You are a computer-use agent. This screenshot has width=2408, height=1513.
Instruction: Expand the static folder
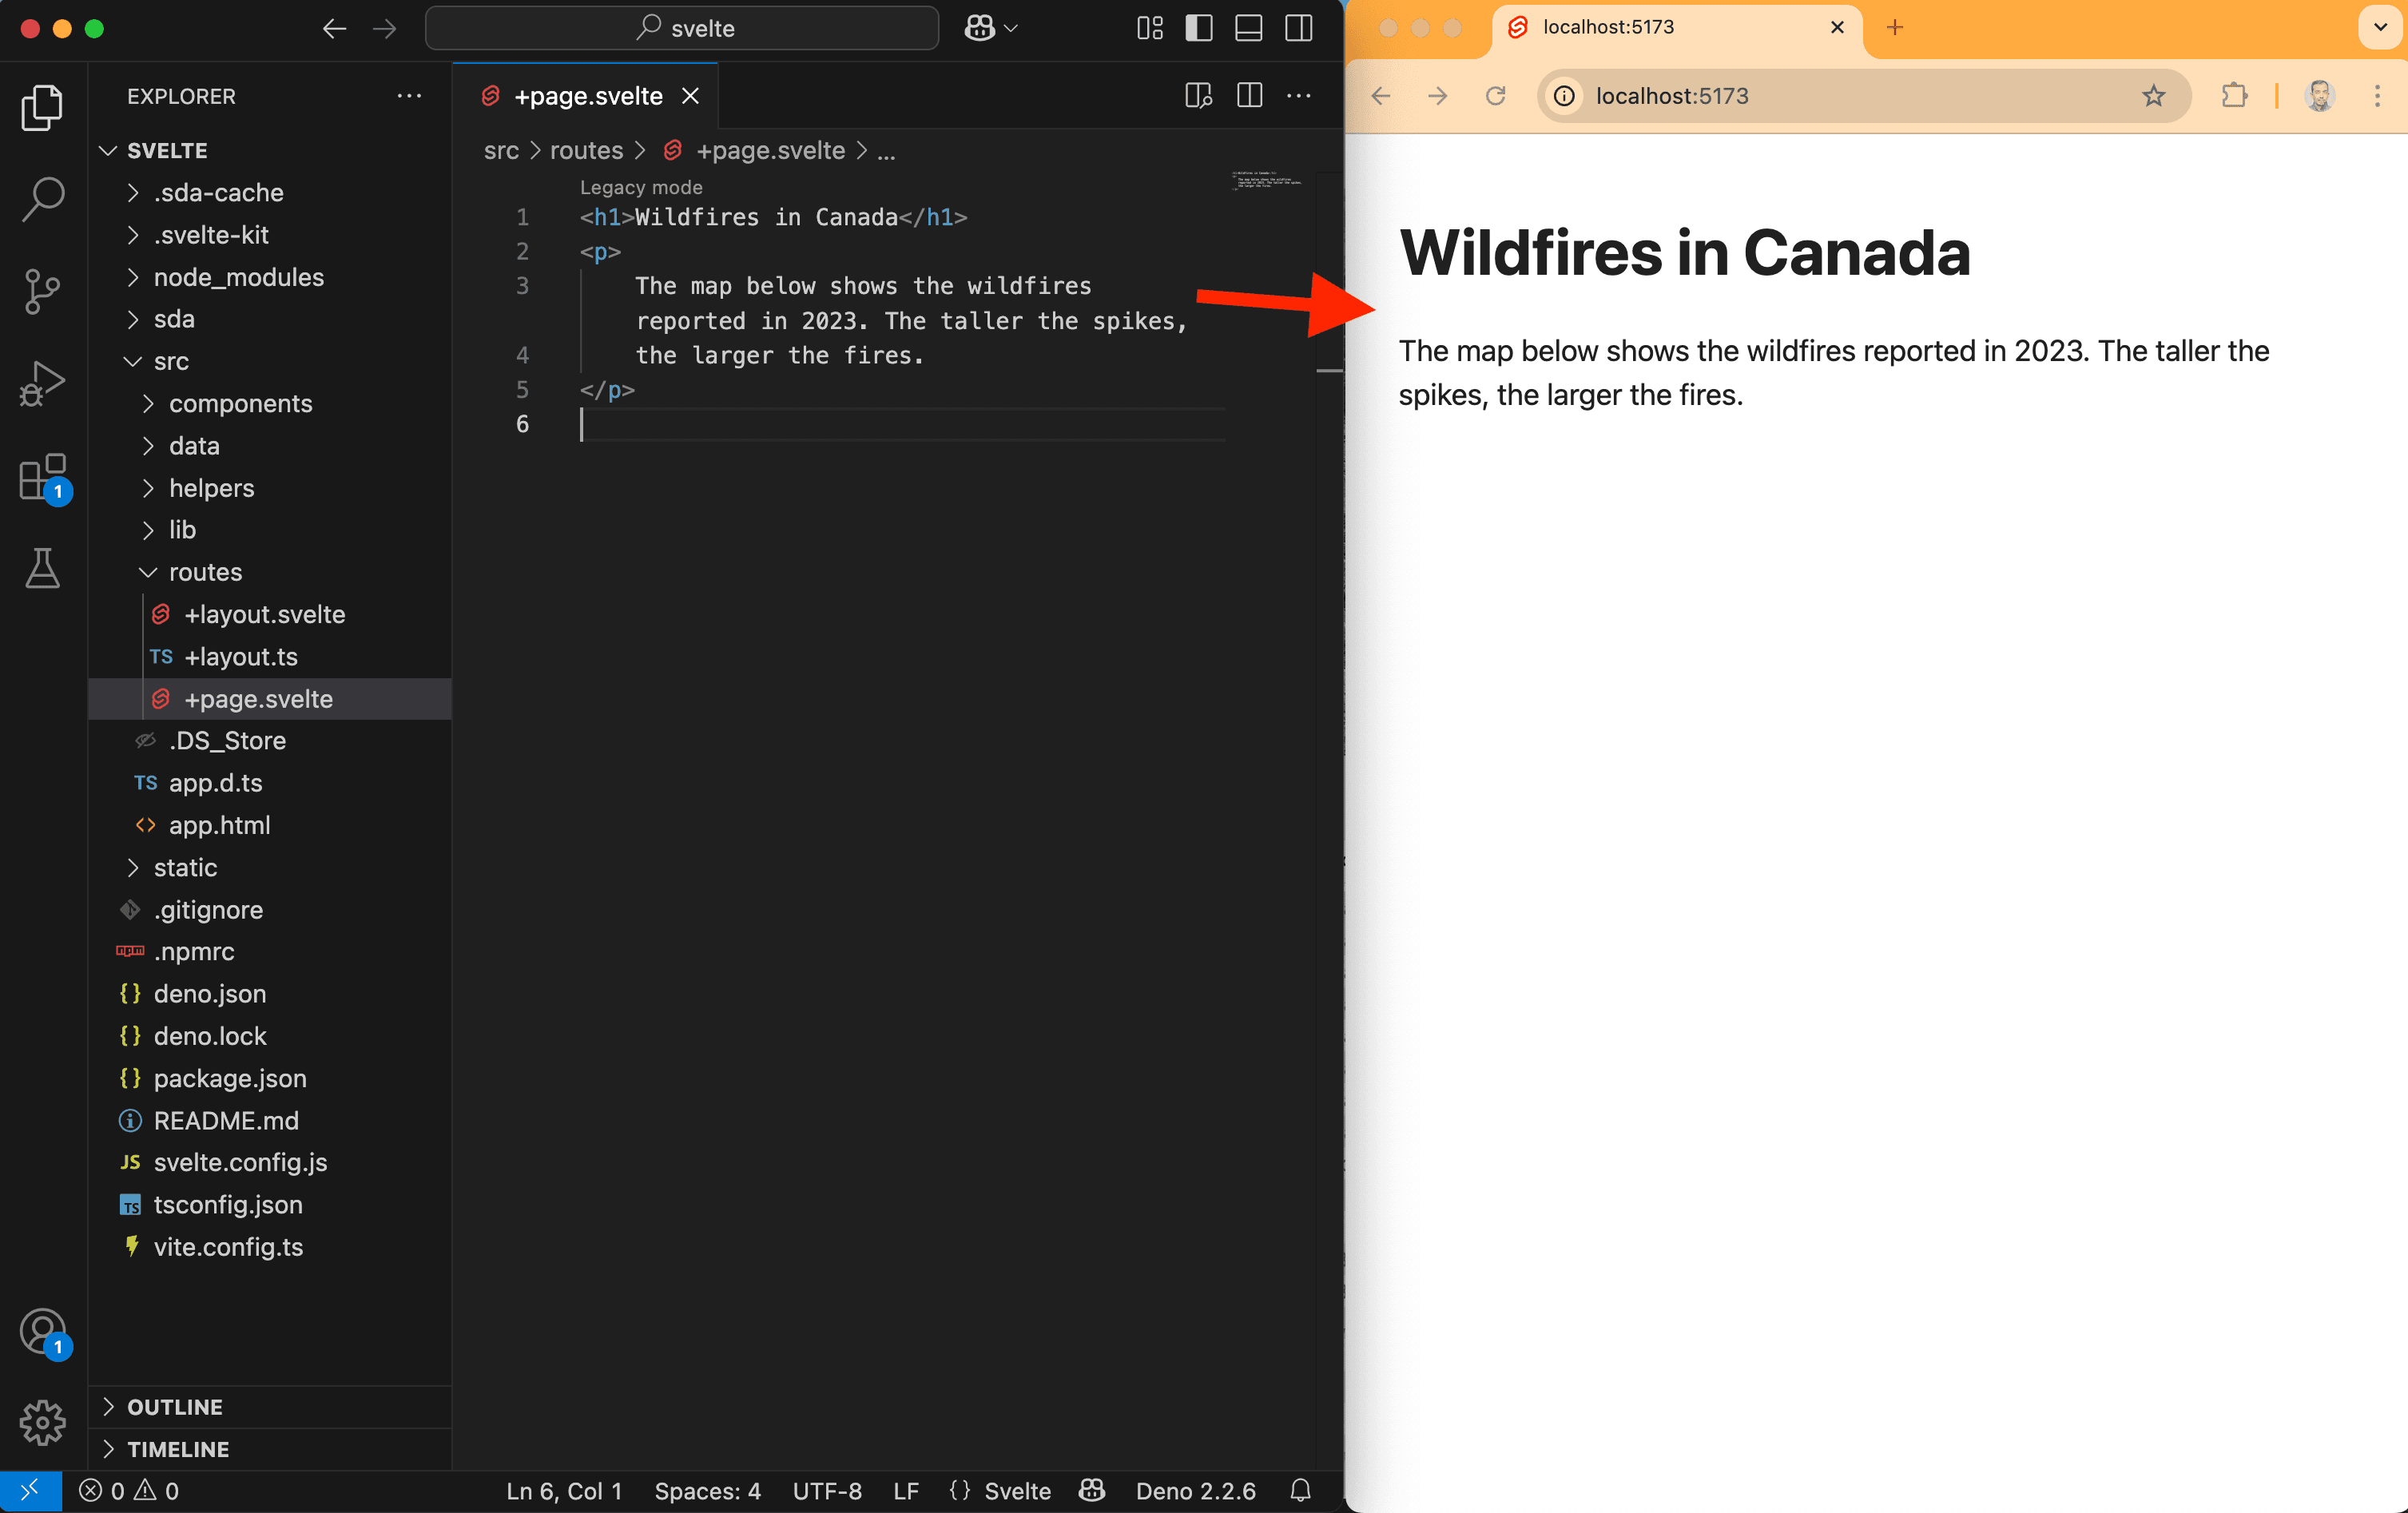click(185, 867)
